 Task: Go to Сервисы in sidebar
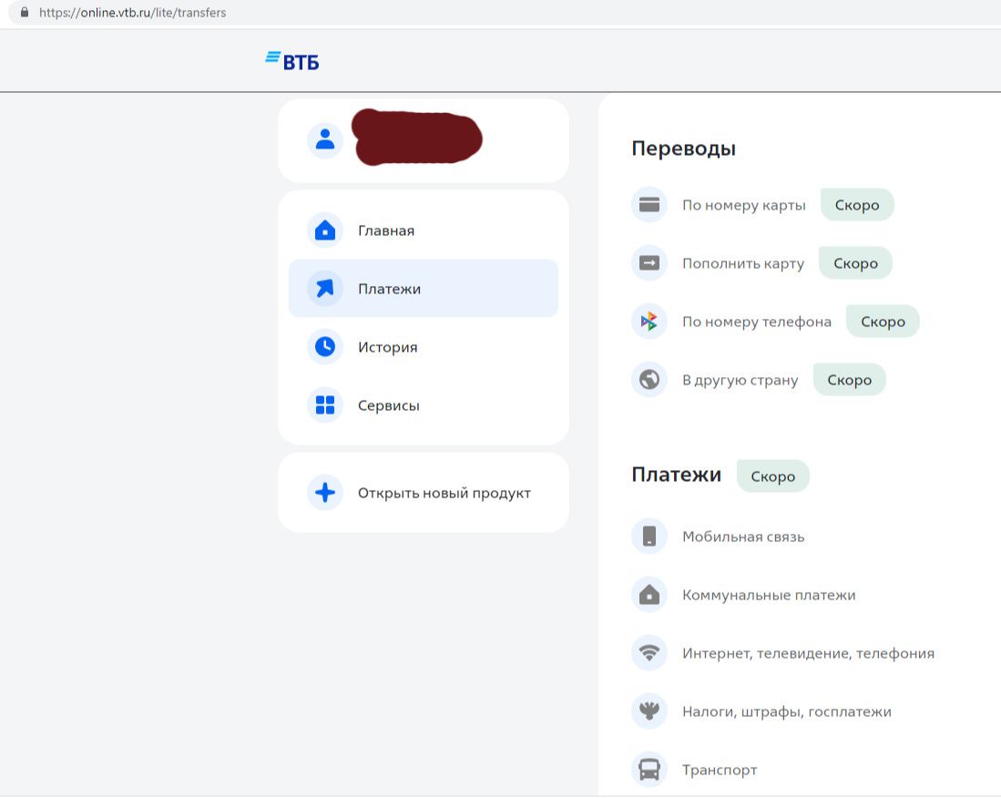click(x=388, y=405)
